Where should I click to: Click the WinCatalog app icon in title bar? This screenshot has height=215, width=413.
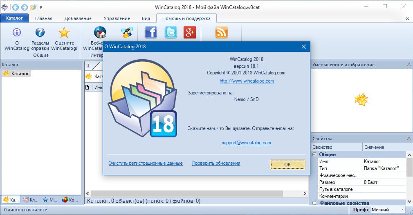pos(5,7)
